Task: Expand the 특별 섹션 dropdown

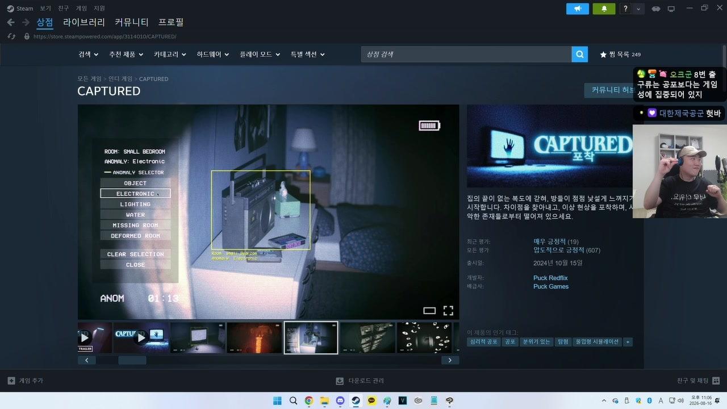Action: point(308,55)
